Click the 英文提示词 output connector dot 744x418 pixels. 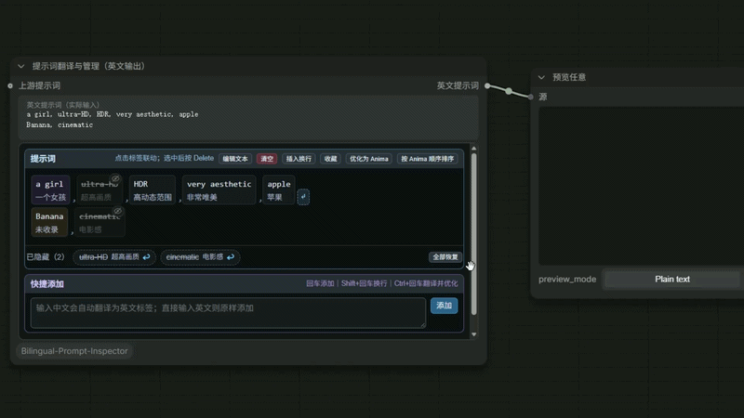click(x=487, y=85)
